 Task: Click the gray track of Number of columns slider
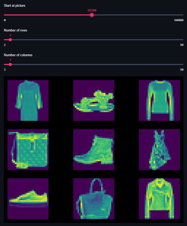click(x=98, y=64)
